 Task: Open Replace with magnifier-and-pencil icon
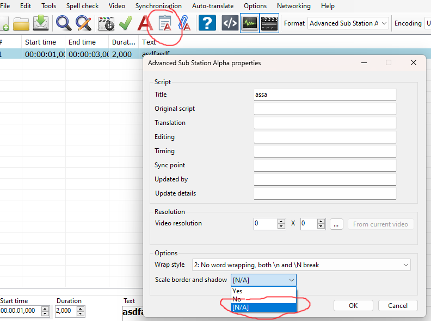(x=84, y=23)
